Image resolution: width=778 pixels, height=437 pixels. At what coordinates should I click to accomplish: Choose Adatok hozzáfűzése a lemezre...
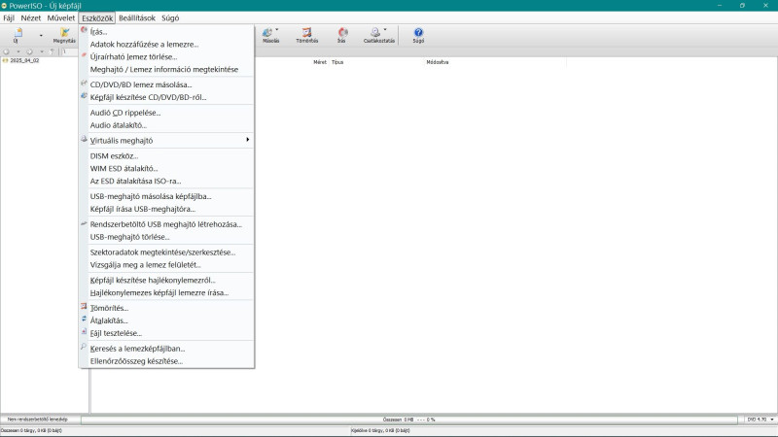[x=166, y=44]
